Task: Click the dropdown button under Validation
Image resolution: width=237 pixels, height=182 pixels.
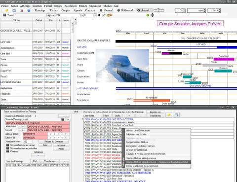Action: 38,155
